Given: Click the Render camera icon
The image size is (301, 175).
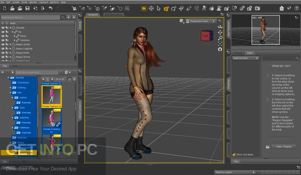Looking at the screenshot, I should (x=257, y=8).
